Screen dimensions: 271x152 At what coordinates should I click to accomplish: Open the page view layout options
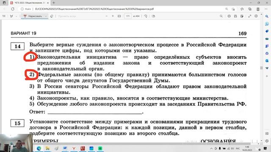153,16
